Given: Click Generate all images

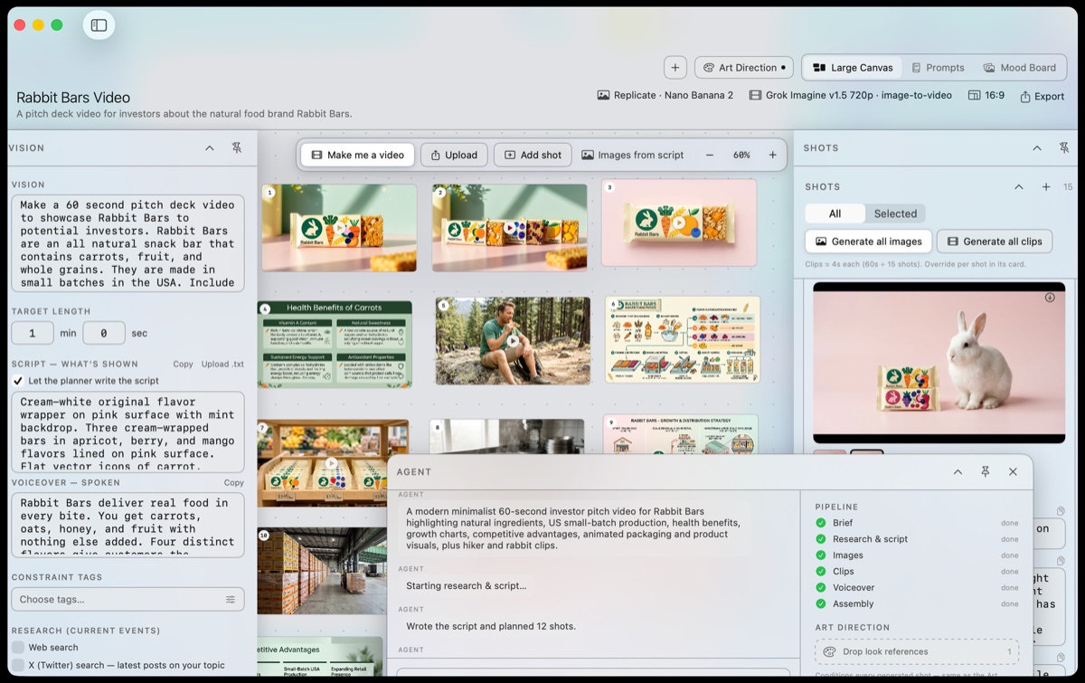Looking at the screenshot, I should coord(868,242).
